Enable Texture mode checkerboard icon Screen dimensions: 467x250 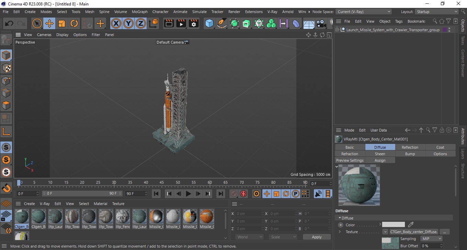pyautogui.click(x=6, y=68)
